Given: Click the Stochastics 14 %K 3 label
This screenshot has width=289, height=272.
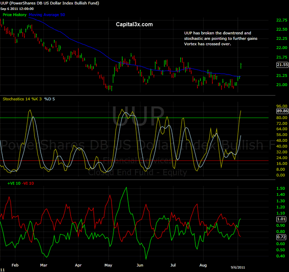Looking at the screenshot, I should 21,98.
